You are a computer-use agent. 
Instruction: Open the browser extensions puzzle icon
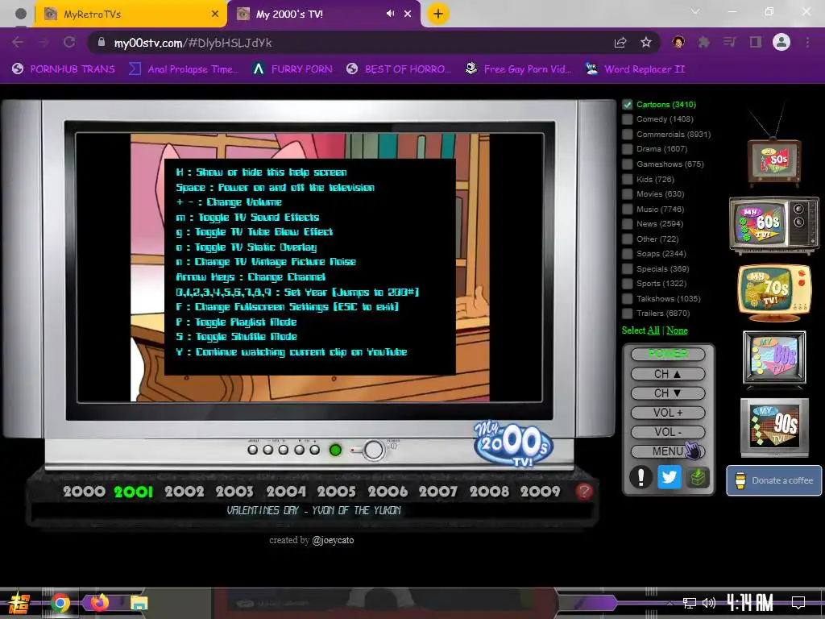click(x=703, y=43)
